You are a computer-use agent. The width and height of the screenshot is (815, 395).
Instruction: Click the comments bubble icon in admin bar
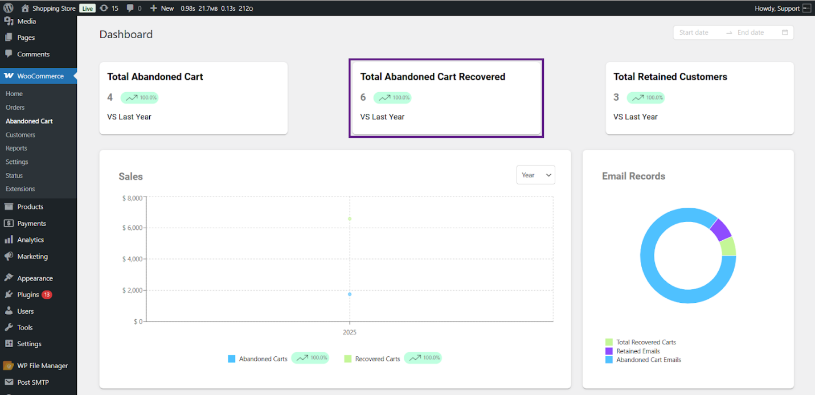pyautogui.click(x=130, y=8)
